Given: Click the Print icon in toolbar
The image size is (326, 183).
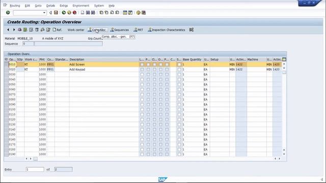Looking at the screenshot, I should (x=83, y=13).
